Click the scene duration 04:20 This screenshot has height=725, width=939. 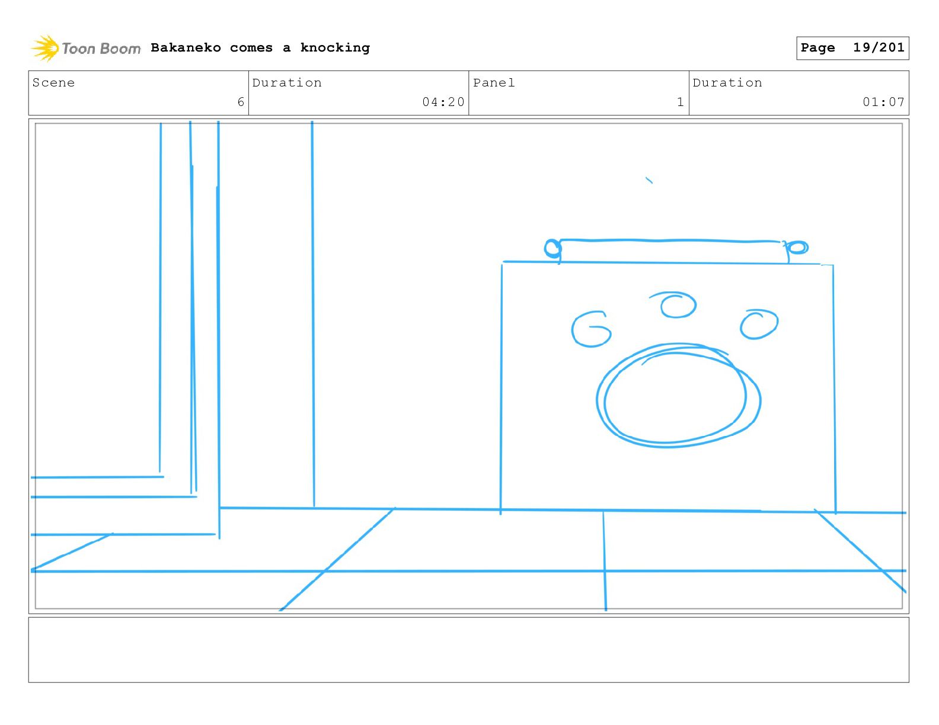443,102
